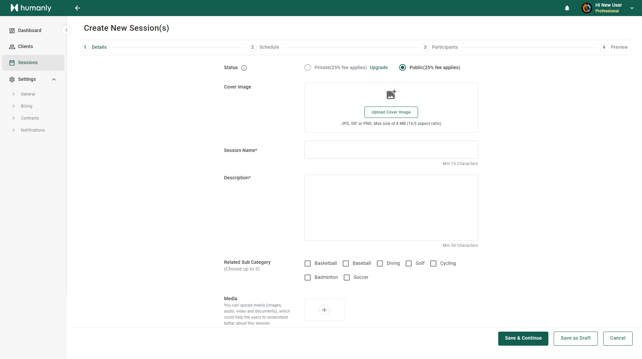Image resolution: width=642 pixels, height=359 pixels.
Task: Open Notifications settings item
Action: [x=33, y=130]
